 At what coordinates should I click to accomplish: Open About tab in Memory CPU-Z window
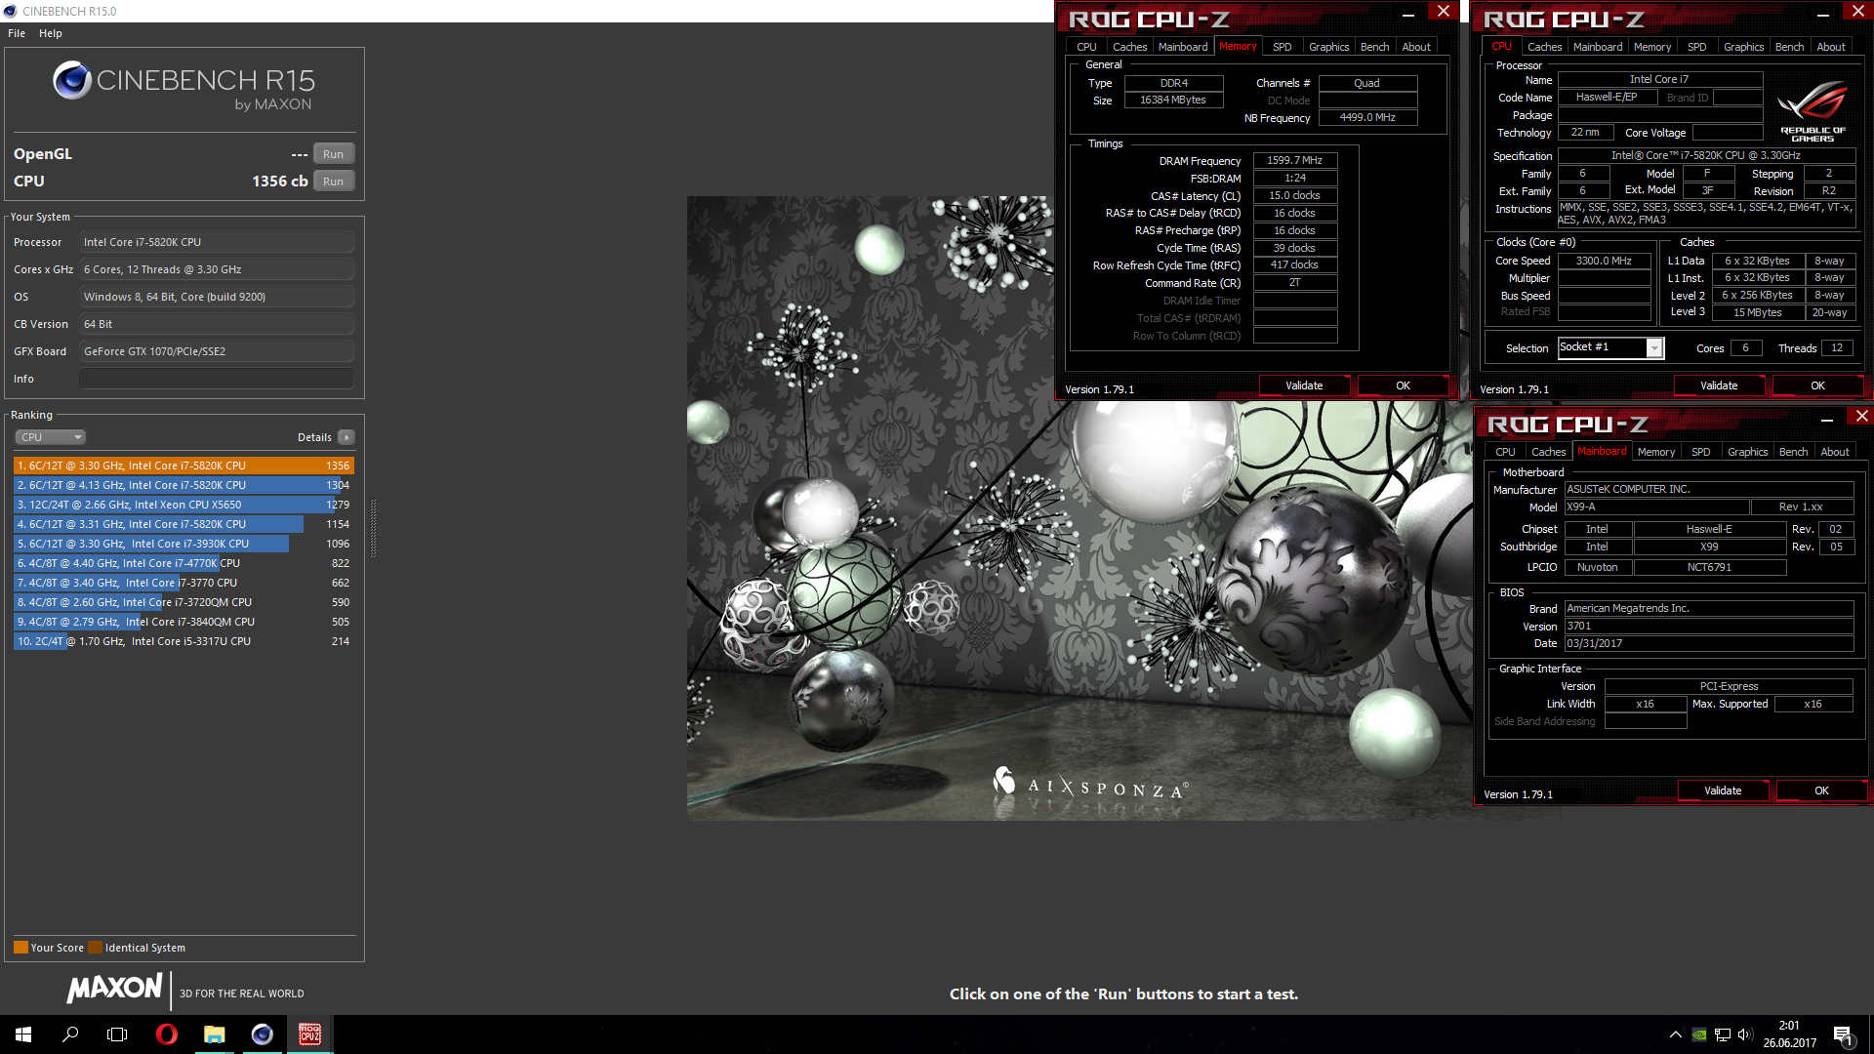[1416, 47]
